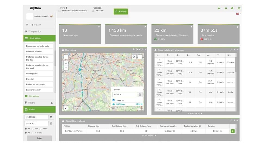Click the crossed-tools icon in Map history header
Screen dimensions: 261x146
[140, 49]
